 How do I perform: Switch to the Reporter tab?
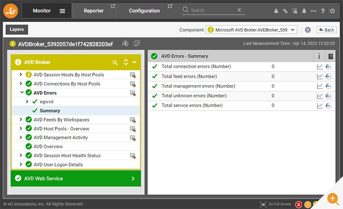pos(94,11)
